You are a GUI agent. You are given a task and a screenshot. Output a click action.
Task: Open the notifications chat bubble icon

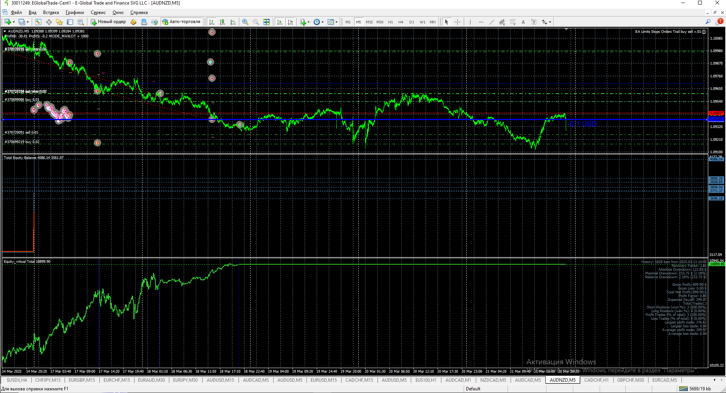719,22
